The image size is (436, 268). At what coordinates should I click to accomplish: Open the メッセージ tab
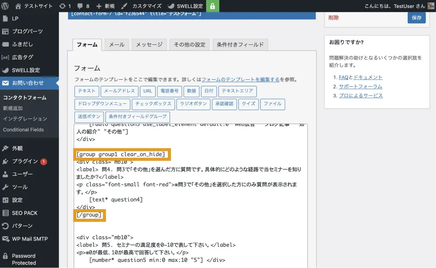coord(149,45)
